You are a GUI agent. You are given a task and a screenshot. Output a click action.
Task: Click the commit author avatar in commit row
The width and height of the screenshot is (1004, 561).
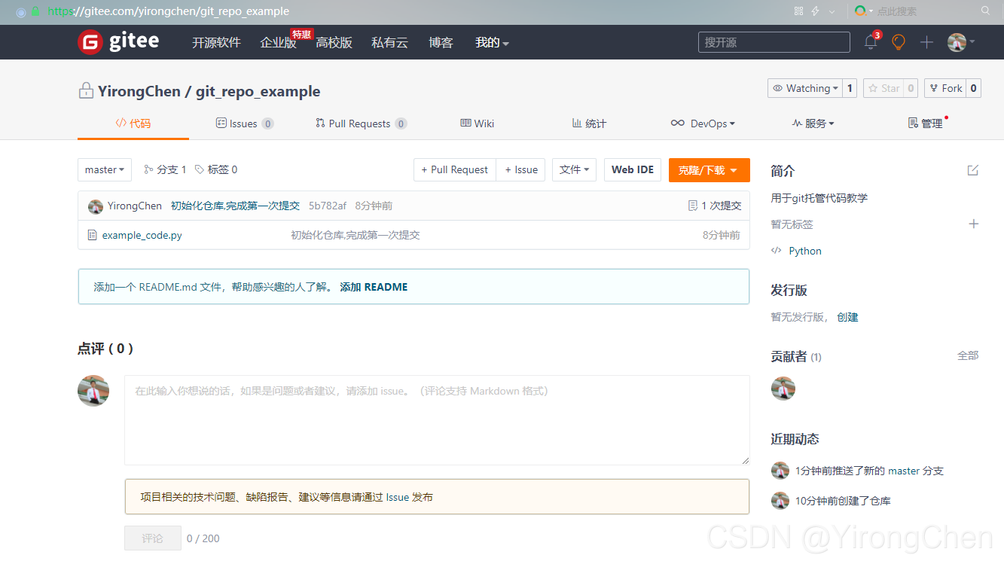pos(96,206)
